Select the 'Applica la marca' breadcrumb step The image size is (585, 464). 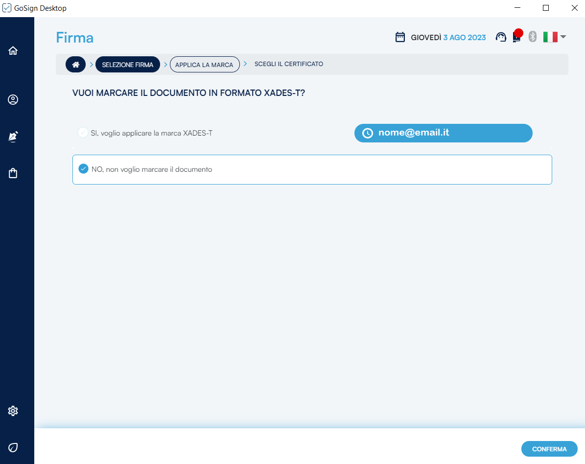204,65
